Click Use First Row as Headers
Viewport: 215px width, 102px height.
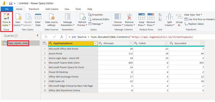pyautogui.click(x=200, y=19)
